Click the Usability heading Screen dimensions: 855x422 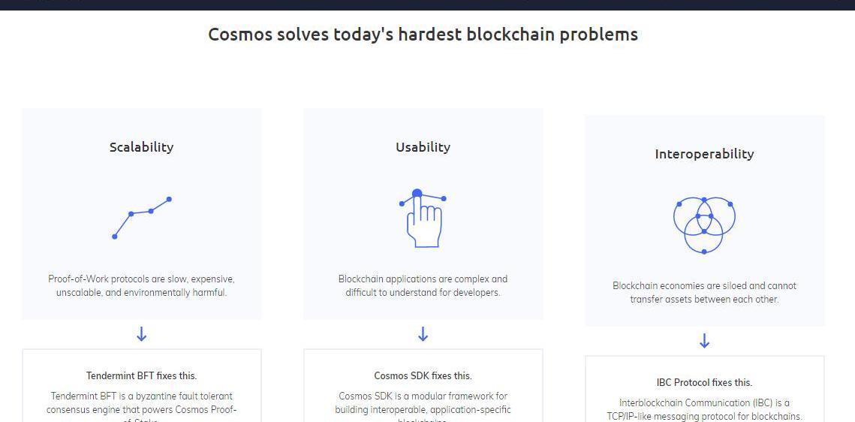tap(423, 147)
